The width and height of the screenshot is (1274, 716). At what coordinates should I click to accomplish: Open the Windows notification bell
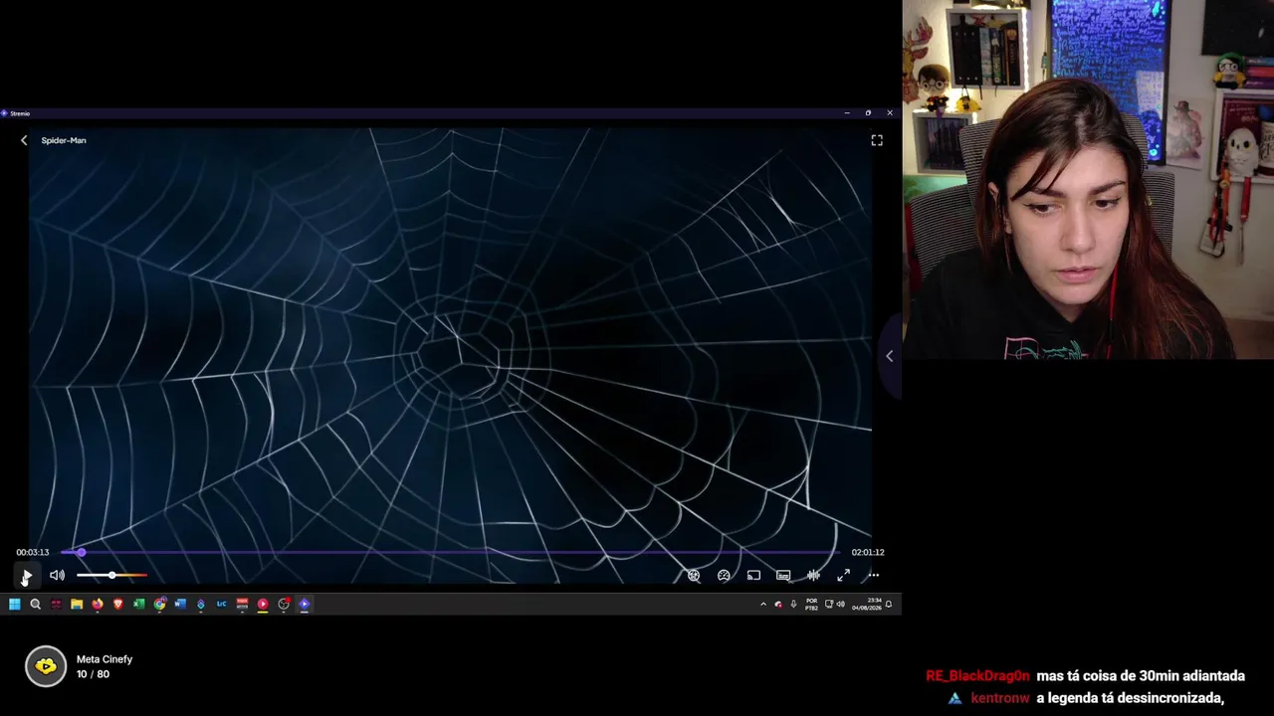(889, 604)
